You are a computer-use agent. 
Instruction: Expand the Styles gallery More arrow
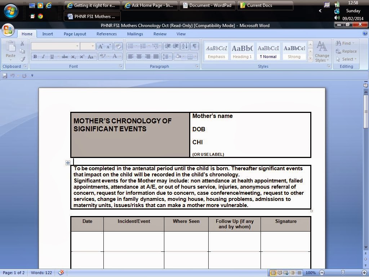tap(310, 58)
